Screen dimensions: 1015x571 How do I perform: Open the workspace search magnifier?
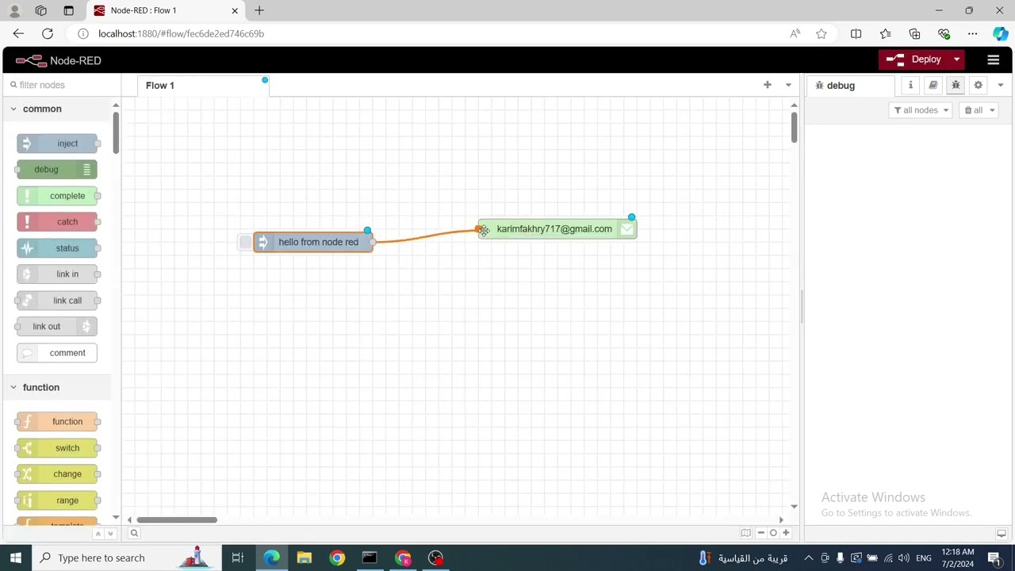(x=134, y=533)
